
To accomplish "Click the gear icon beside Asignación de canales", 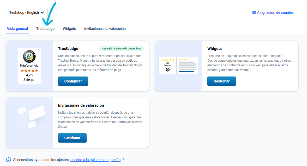I will tap(254, 12).
